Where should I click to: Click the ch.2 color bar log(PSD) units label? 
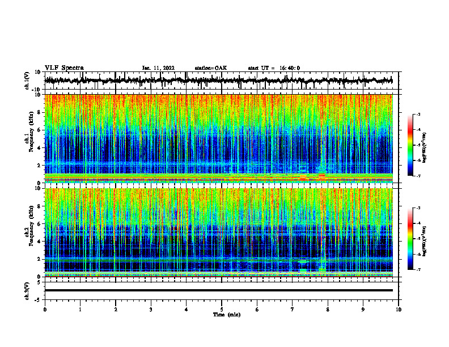pyautogui.click(x=425, y=242)
